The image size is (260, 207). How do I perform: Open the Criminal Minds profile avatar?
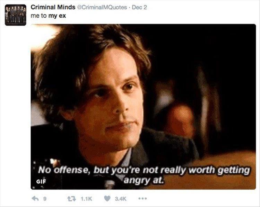pos(15,15)
